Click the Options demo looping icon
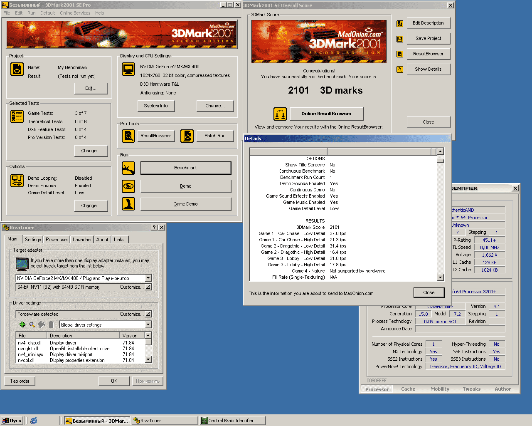Viewport: 532px width, 426px height. pos(17,181)
